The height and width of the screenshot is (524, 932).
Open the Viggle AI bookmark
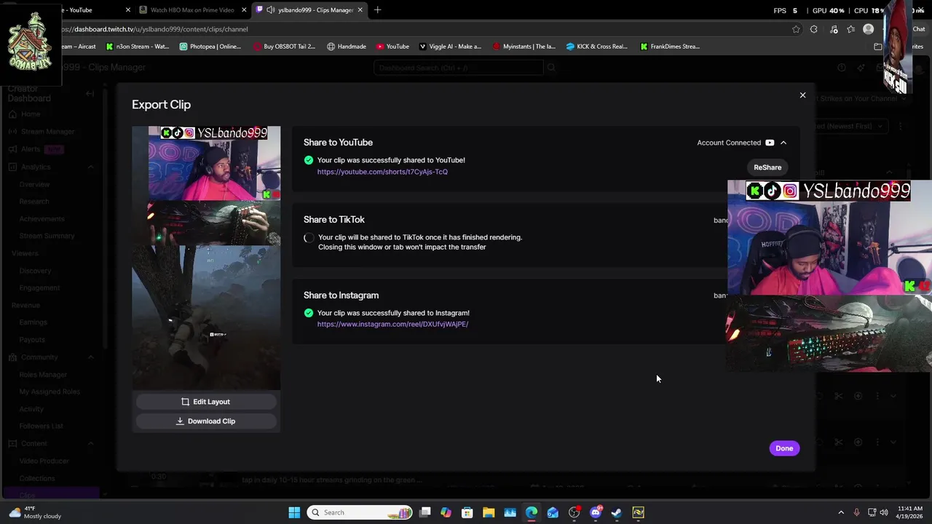click(x=450, y=47)
